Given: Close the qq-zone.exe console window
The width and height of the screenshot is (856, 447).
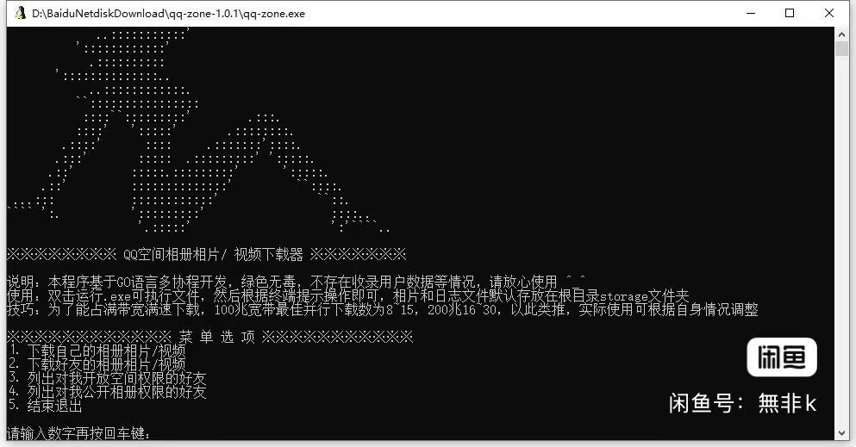Looking at the screenshot, I should [828, 13].
